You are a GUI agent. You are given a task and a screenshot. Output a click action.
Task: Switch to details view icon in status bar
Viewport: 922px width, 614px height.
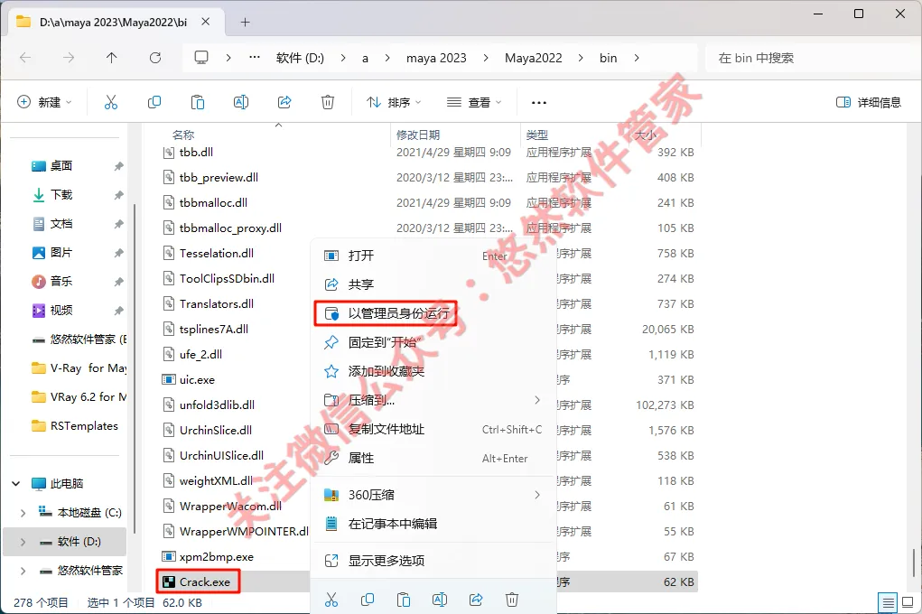tap(888, 602)
